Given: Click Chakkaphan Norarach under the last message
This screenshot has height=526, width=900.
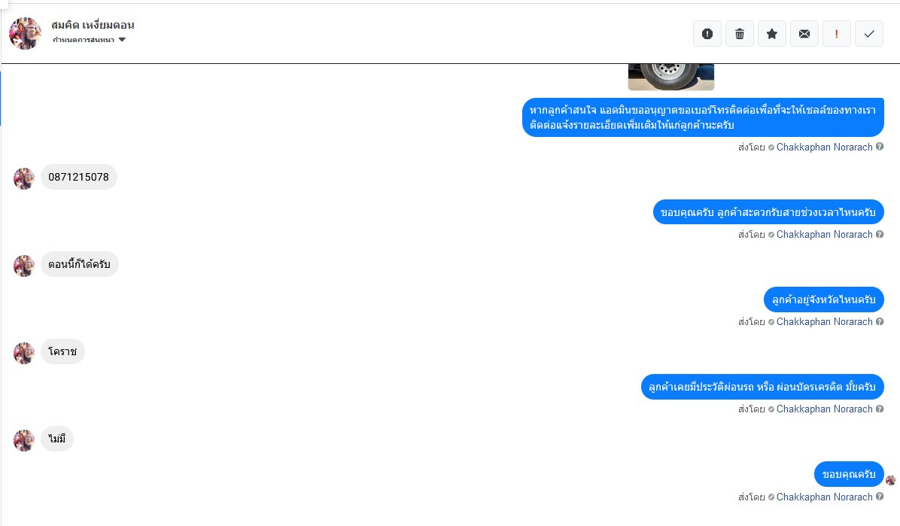Looking at the screenshot, I should pyautogui.click(x=824, y=497).
